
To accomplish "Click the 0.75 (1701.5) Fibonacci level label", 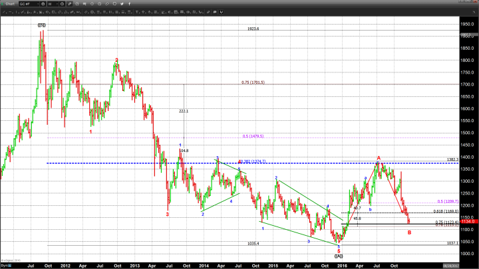I will point(253,82).
